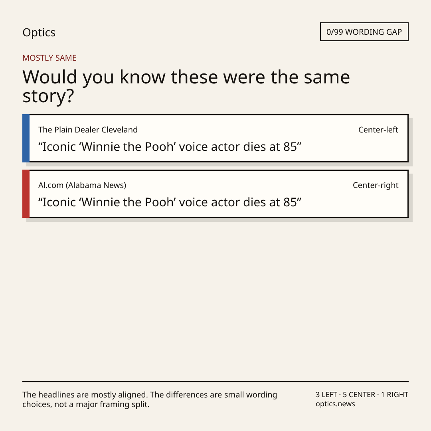The image size is (431, 431).
Task: Click The Plain Dealer Cleveland source name
Action: 88,130
